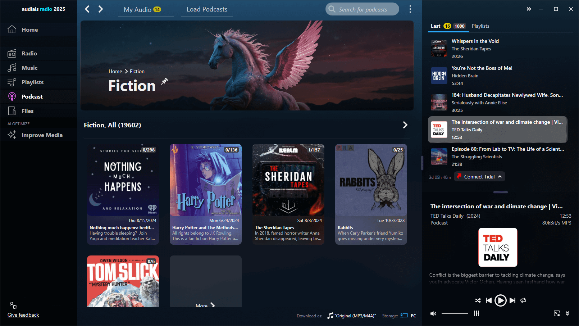579x326 pixels.
Task: Collapse the player panel with double chevron
Action: 567,313
